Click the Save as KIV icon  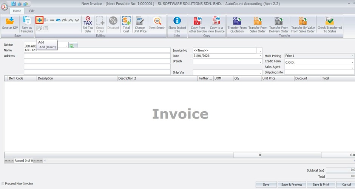pyautogui.click(x=10, y=21)
